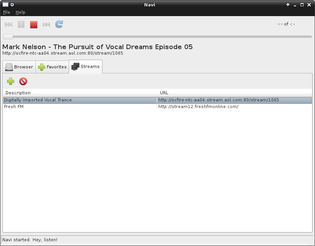
Task: Toggle the sticky dot icon in title bar
Action: tap(12, 5)
